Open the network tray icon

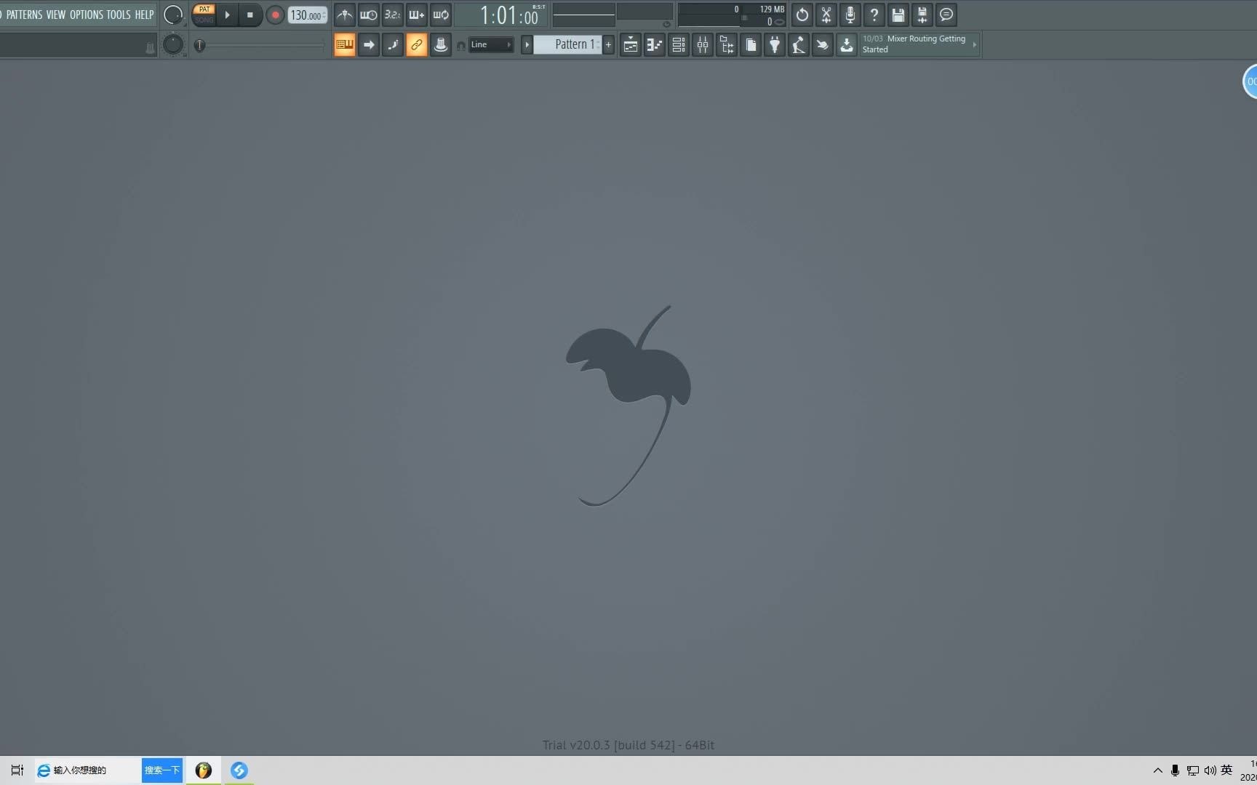click(x=1193, y=770)
